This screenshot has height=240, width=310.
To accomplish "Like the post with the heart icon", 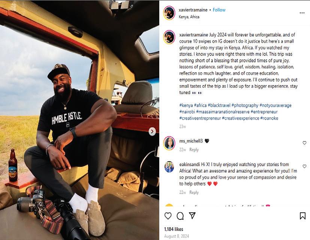I will [168, 216].
